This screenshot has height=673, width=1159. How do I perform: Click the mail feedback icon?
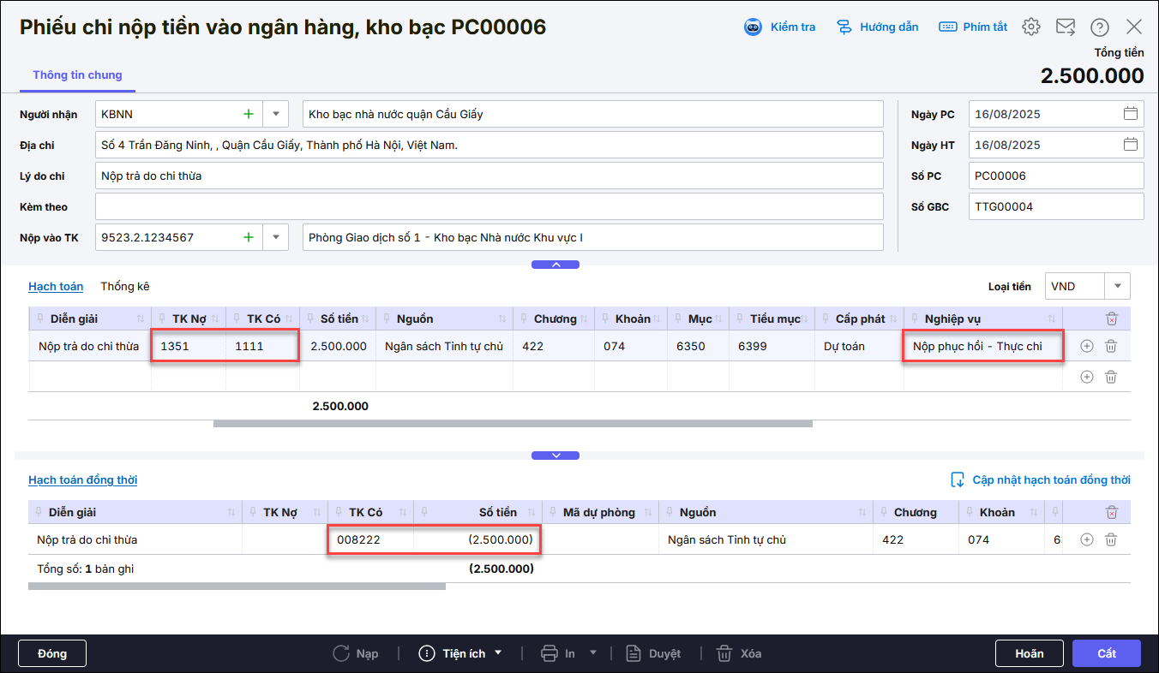click(1066, 27)
